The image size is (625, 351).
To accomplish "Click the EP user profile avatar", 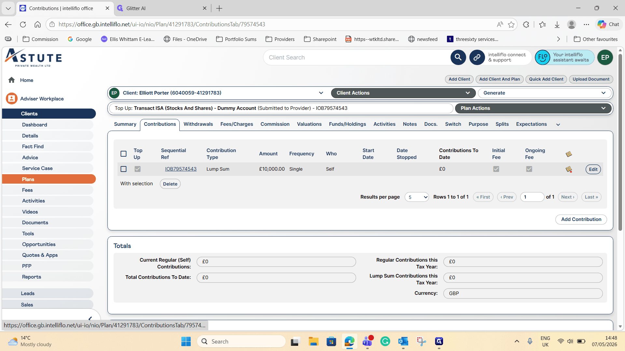I will pyautogui.click(x=605, y=58).
